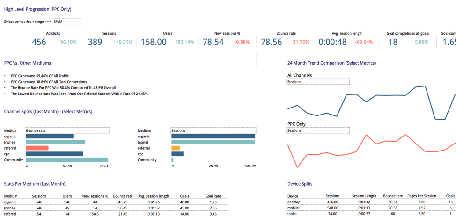Click the orange referral bar in sessions chart

pyautogui.click(x=176, y=148)
